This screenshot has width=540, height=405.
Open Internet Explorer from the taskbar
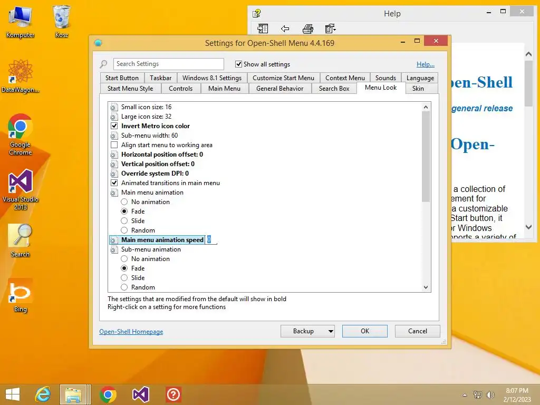click(43, 394)
